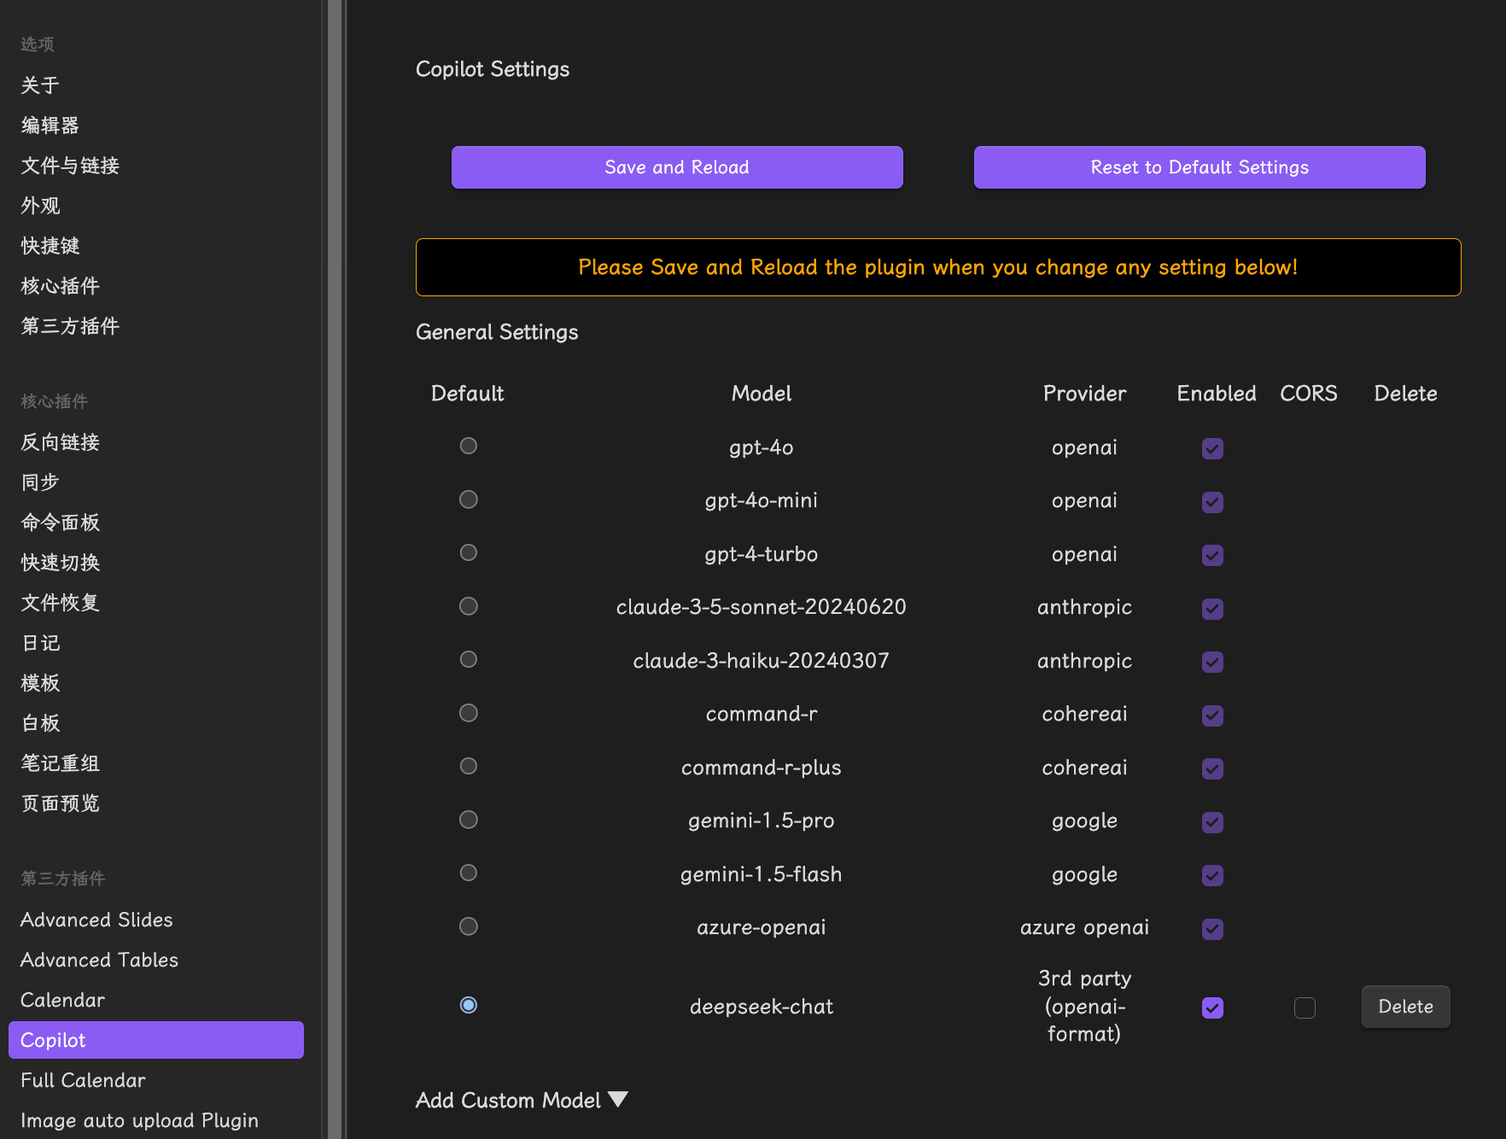
Task: Select the deepseek-chat default radio button
Action: 468,1005
